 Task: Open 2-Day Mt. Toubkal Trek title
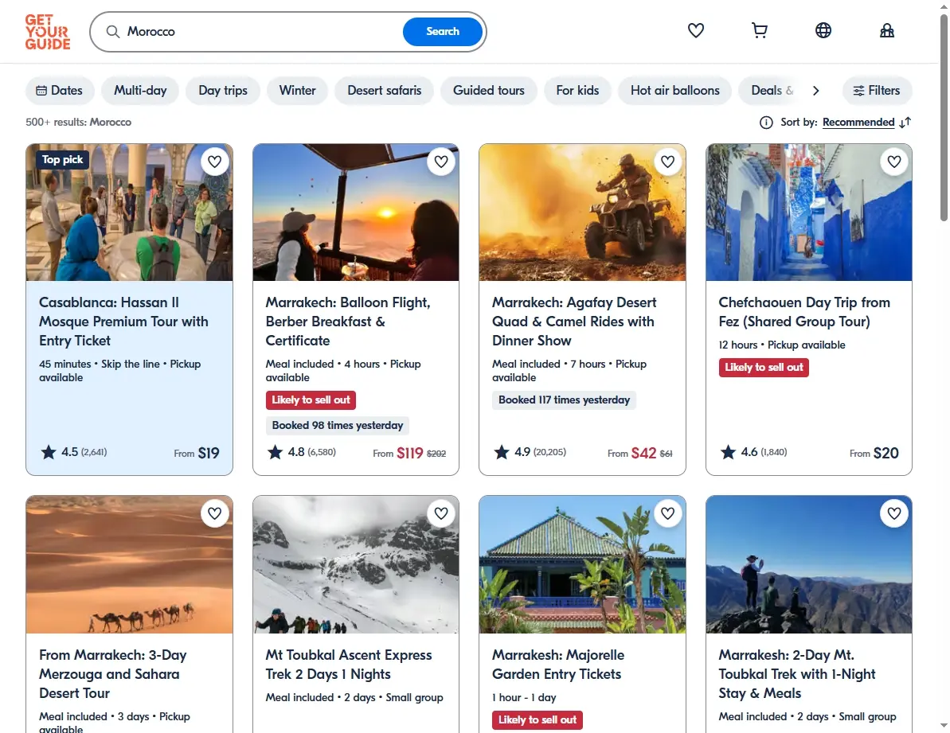tap(797, 673)
